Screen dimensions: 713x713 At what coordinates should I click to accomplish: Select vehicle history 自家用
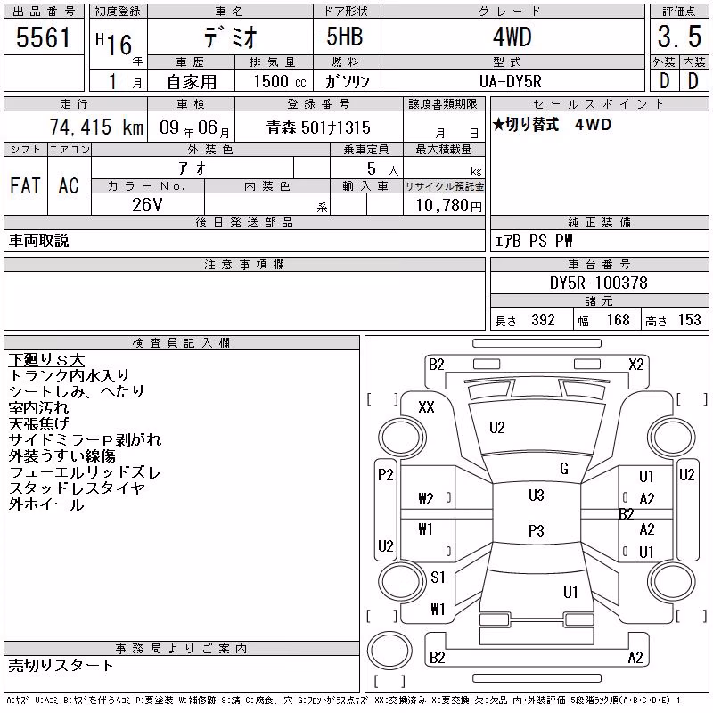point(192,82)
